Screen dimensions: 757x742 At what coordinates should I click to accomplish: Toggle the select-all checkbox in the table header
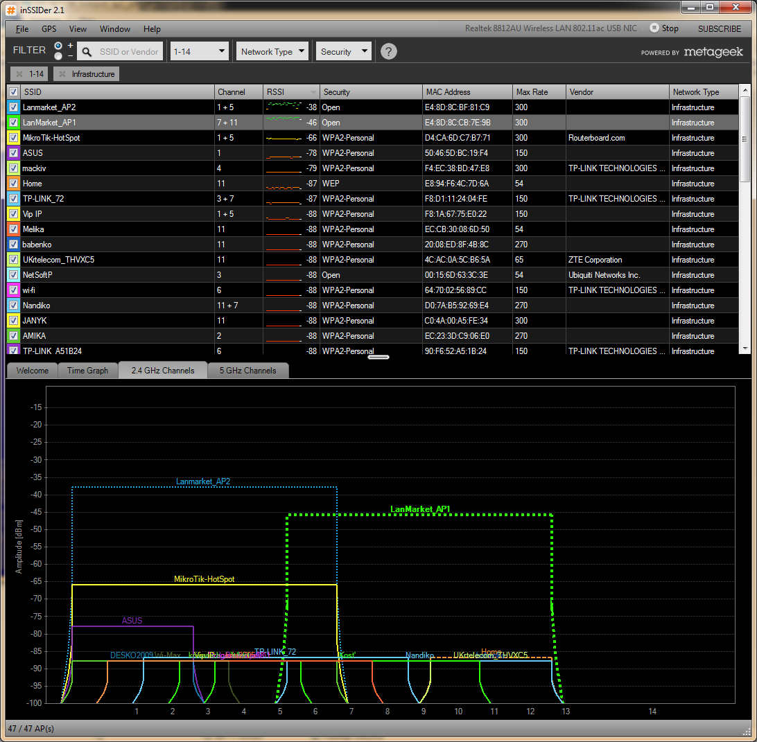[x=13, y=92]
